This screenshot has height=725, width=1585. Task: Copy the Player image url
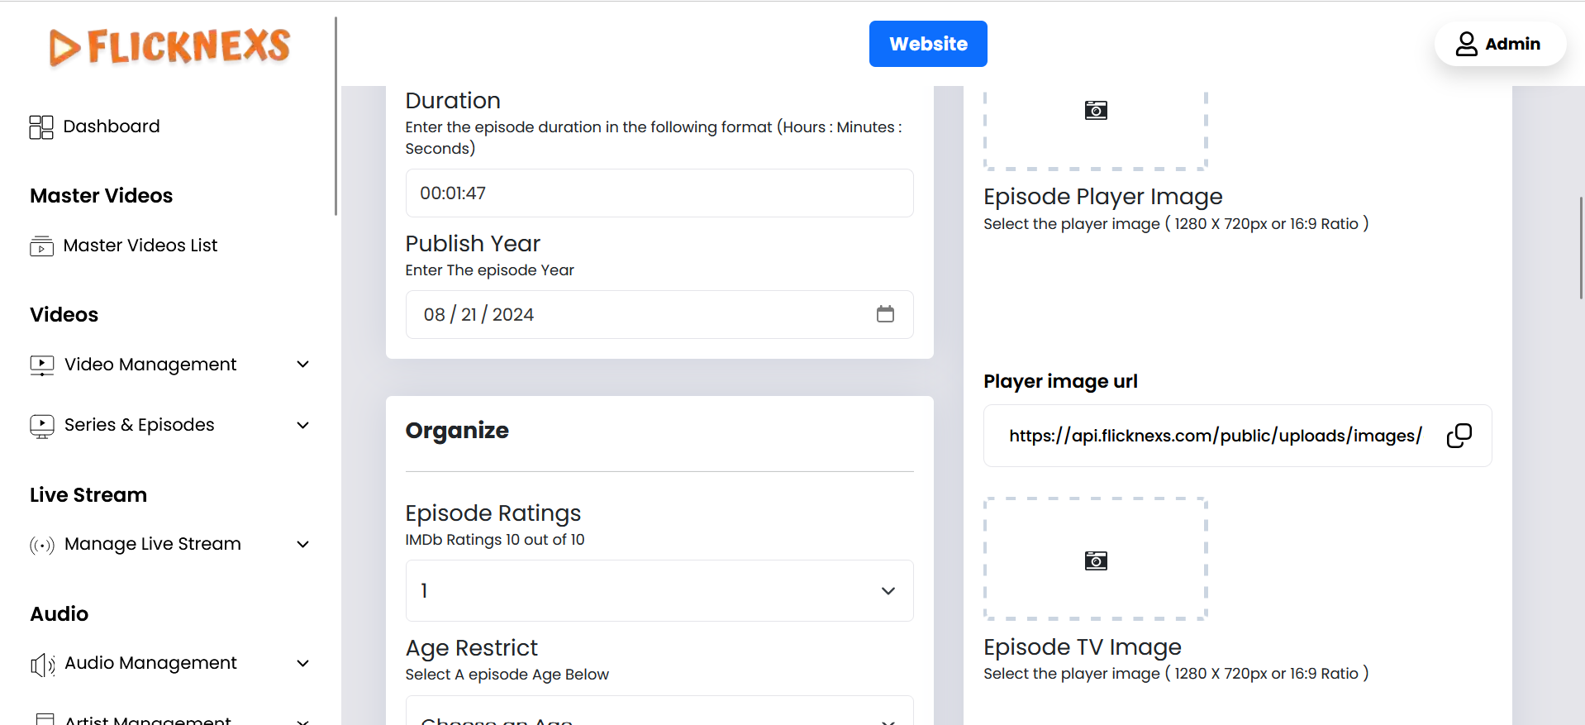coord(1459,436)
